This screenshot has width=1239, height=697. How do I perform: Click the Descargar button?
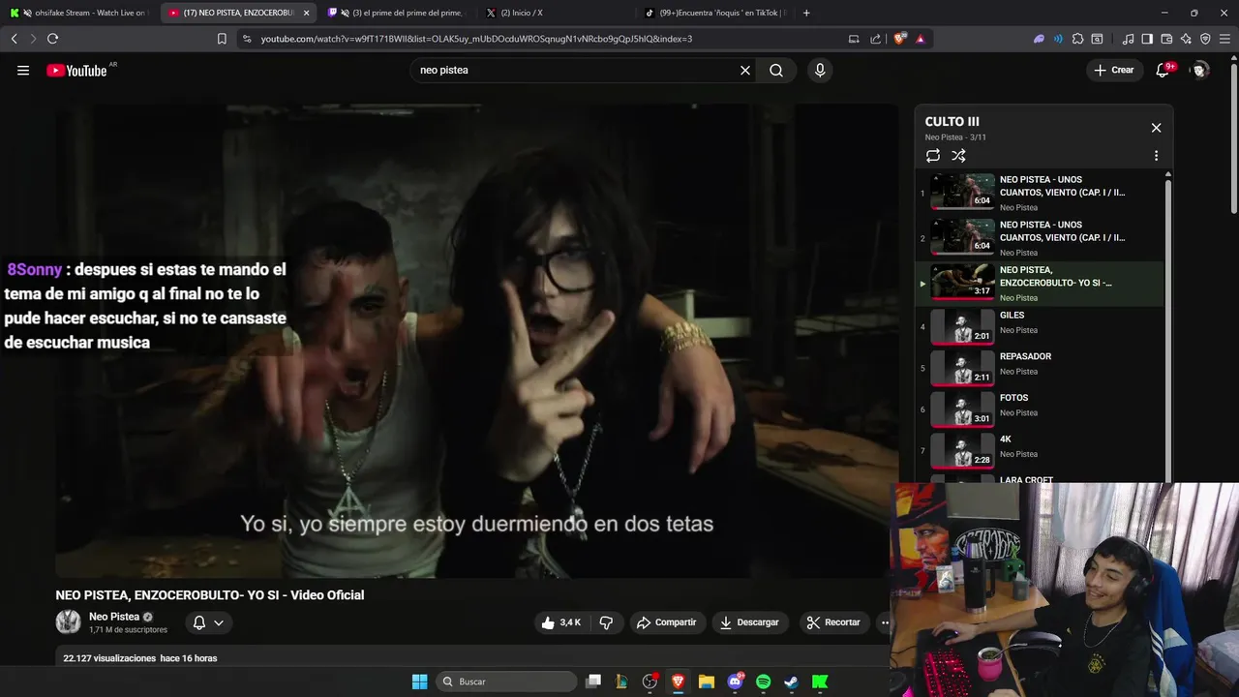[x=750, y=622]
